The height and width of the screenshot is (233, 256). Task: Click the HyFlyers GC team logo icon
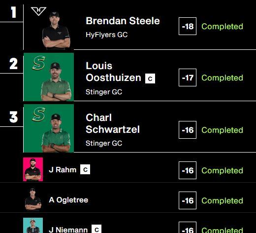tap(38, 11)
